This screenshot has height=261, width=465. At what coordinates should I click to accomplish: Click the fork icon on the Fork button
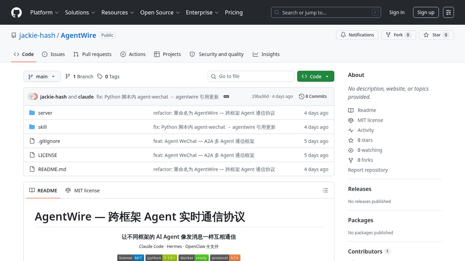[388, 35]
